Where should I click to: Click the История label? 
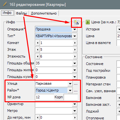pyautogui.click(x=93, y=29)
